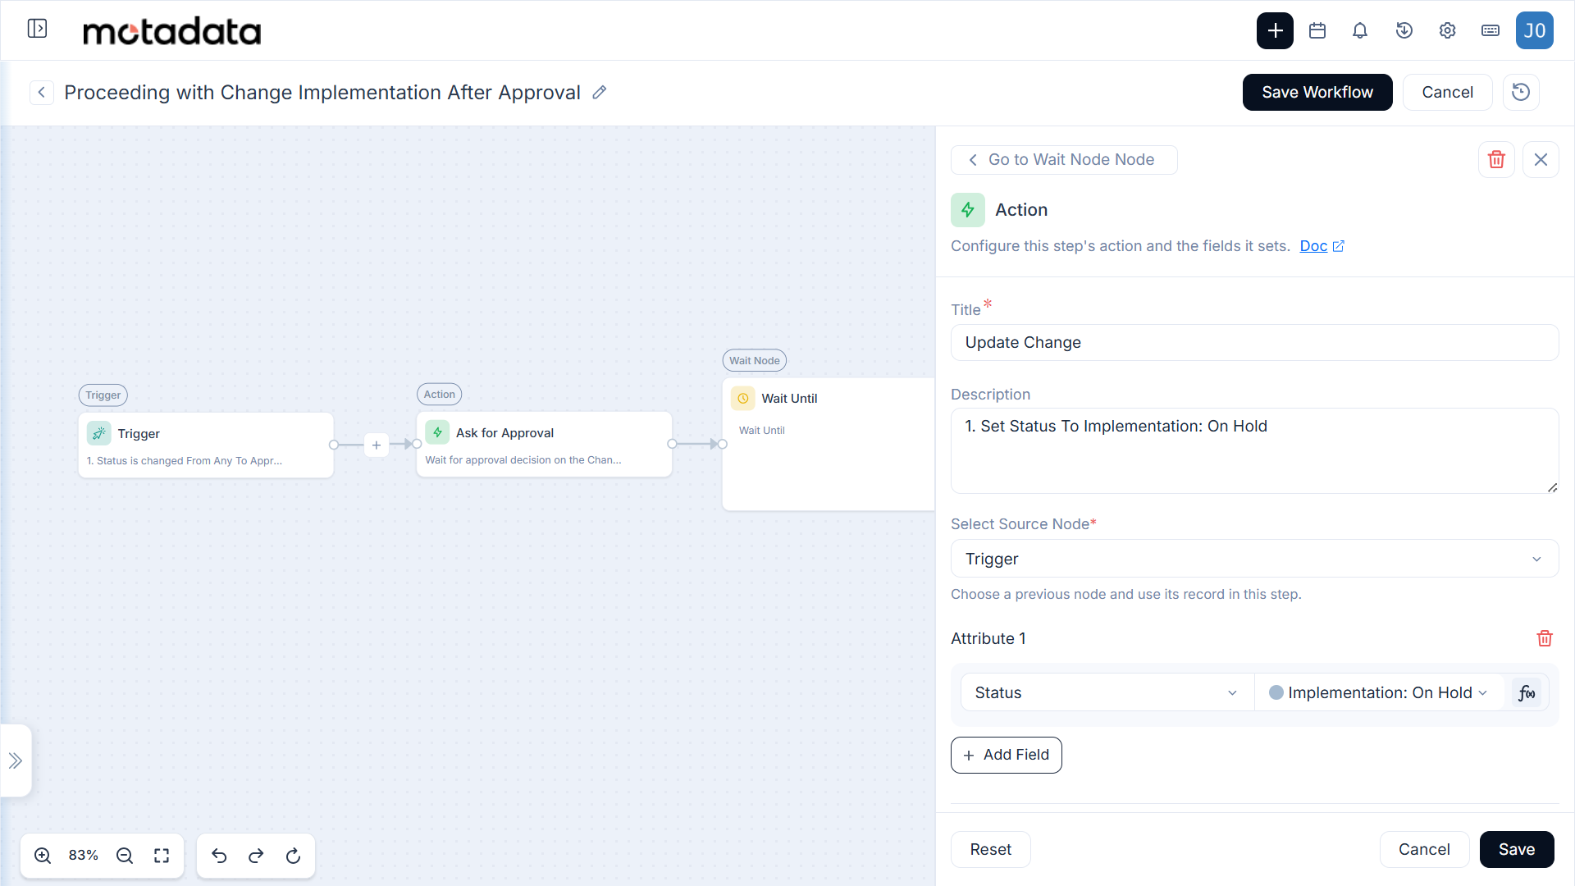This screenshot has height=886, width=1575.
Task: Click the green Action lightning icon in panel
Action: (x=968, y=209)
